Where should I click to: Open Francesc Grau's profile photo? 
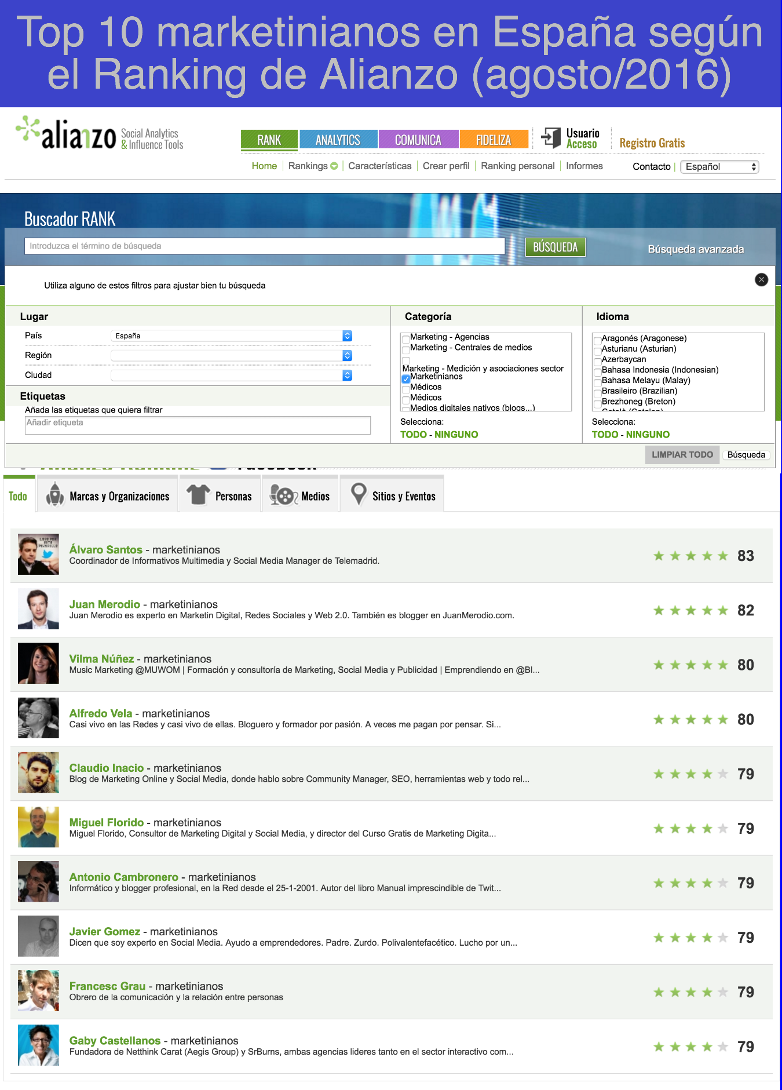pos(38,990)
